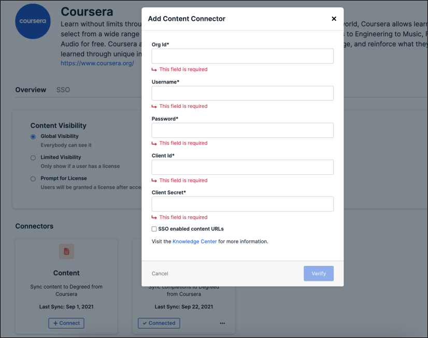The height and width of the screenshot is (338, 428).
Task: Focus the Username text box
Action: tap(242, 93)
